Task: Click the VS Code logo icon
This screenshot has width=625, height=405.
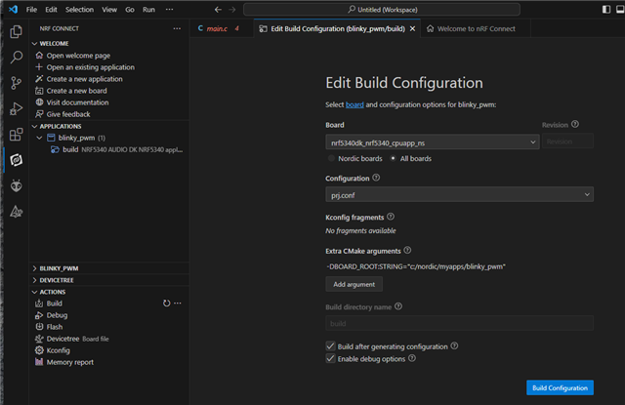Action: click(x=13, y=9)
